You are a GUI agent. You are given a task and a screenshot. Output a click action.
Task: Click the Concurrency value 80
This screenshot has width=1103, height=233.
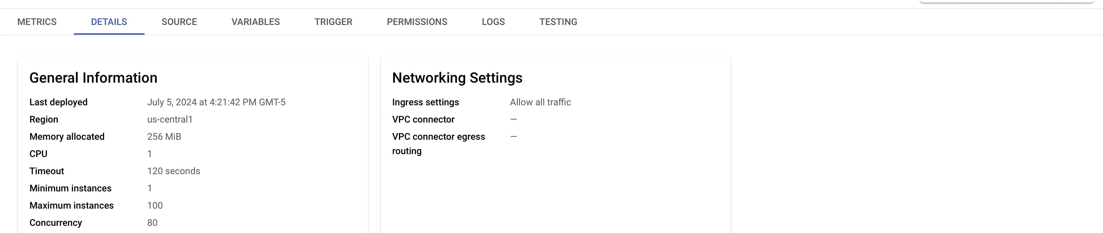click(152, 223)
